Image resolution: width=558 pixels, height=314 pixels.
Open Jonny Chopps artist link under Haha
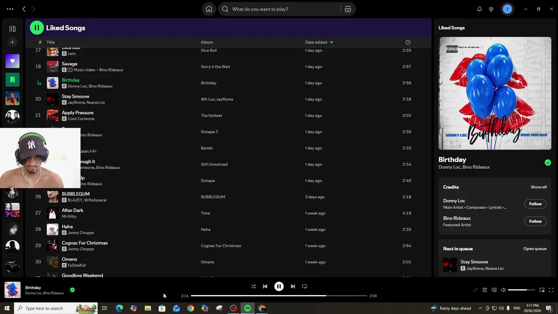(81, 233)
